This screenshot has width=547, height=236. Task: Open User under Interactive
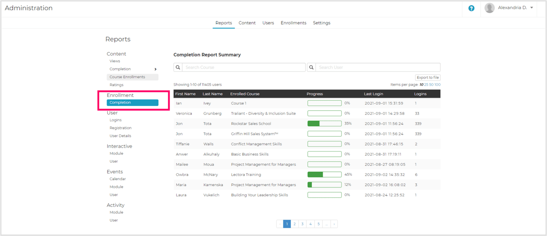[114, 161]
